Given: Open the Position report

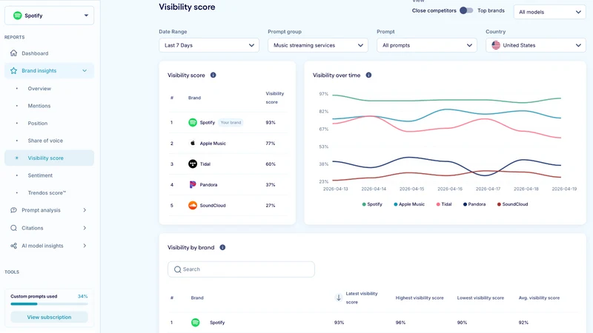Looking at the screenshot, I should tap(38, 123).
